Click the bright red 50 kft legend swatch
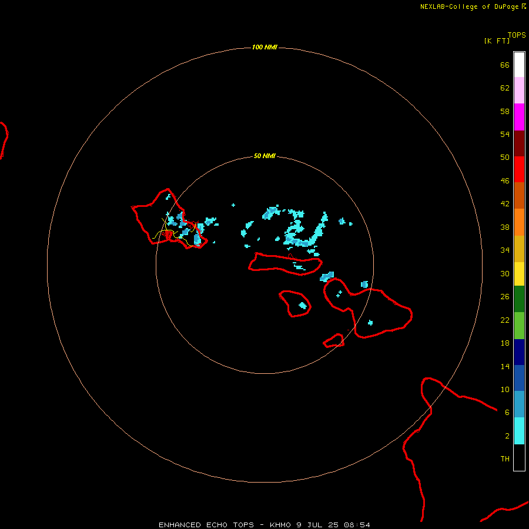Viewport: 529px width, 529px height. click(x=519, y=169)
